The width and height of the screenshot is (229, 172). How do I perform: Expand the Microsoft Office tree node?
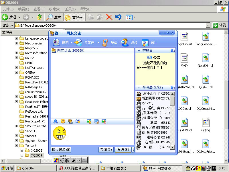[16, 53]
